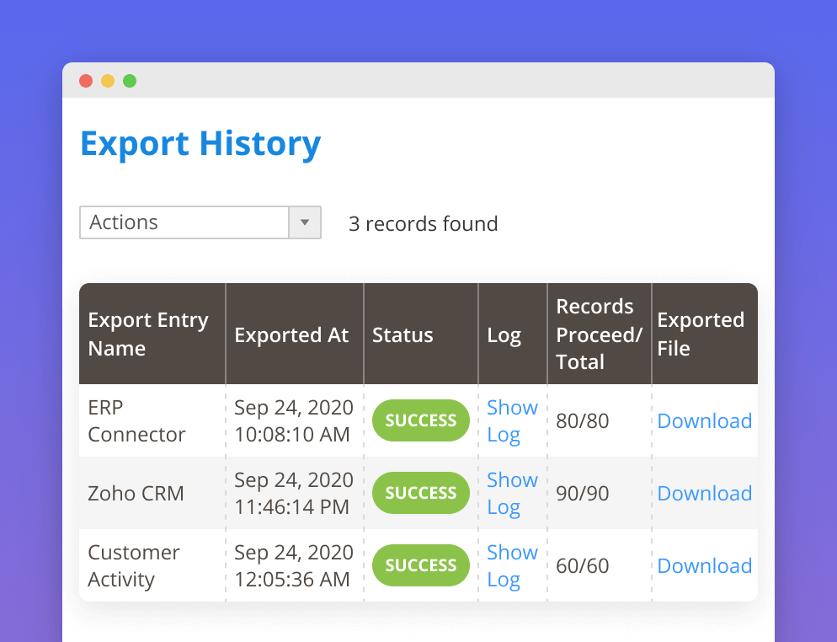Open the log for ERP Connector
837x642 pixels.
pos(511,420)
